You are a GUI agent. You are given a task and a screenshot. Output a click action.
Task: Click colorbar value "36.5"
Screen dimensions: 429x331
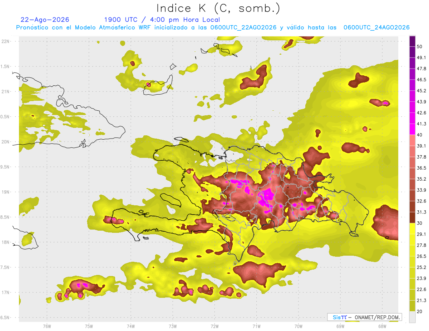pyautogui.click(x=421, y=168)
